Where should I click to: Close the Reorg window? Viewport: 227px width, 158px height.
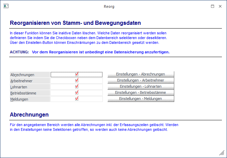point(220,6)
